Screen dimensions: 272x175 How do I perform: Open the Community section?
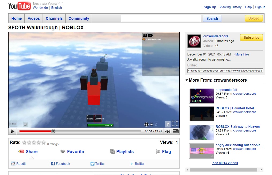pyautogui.click(x=79, y=18)
